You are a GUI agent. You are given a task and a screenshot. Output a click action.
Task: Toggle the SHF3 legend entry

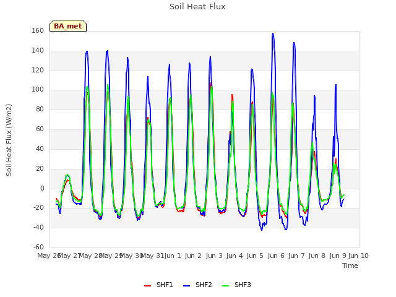coord(236,285)
